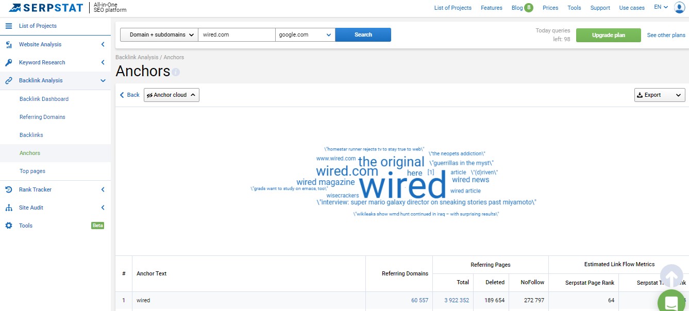Click the domain input field containing wired.com
689x311 pixels.
(237, 34)
